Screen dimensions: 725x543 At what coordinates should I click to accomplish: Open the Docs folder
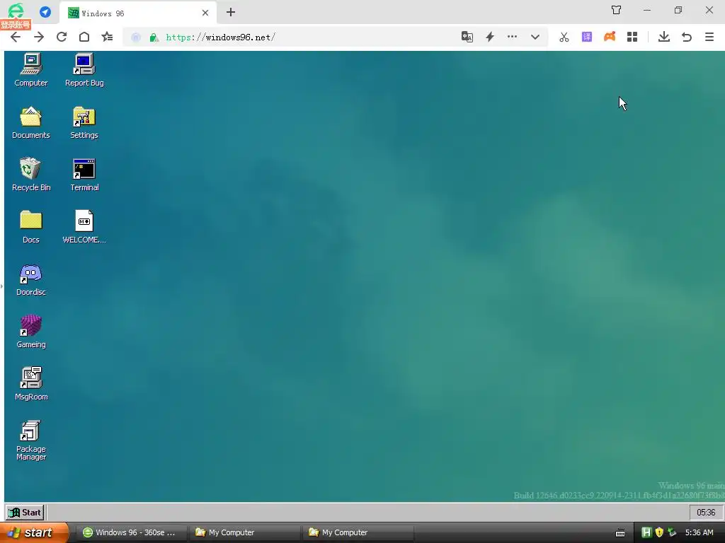click(31, 227)
